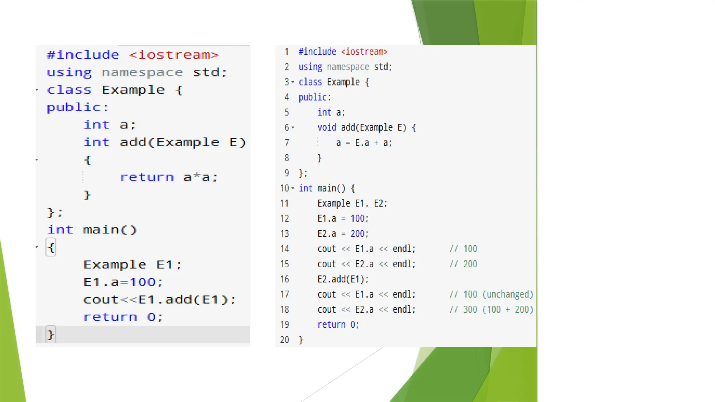Screen dimensions: 715x402
Task: Collapse the class Example fold arrow at line 3
Action: click(293, 82)
